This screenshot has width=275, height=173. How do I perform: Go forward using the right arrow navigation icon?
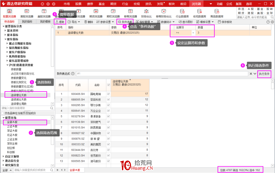54,4
